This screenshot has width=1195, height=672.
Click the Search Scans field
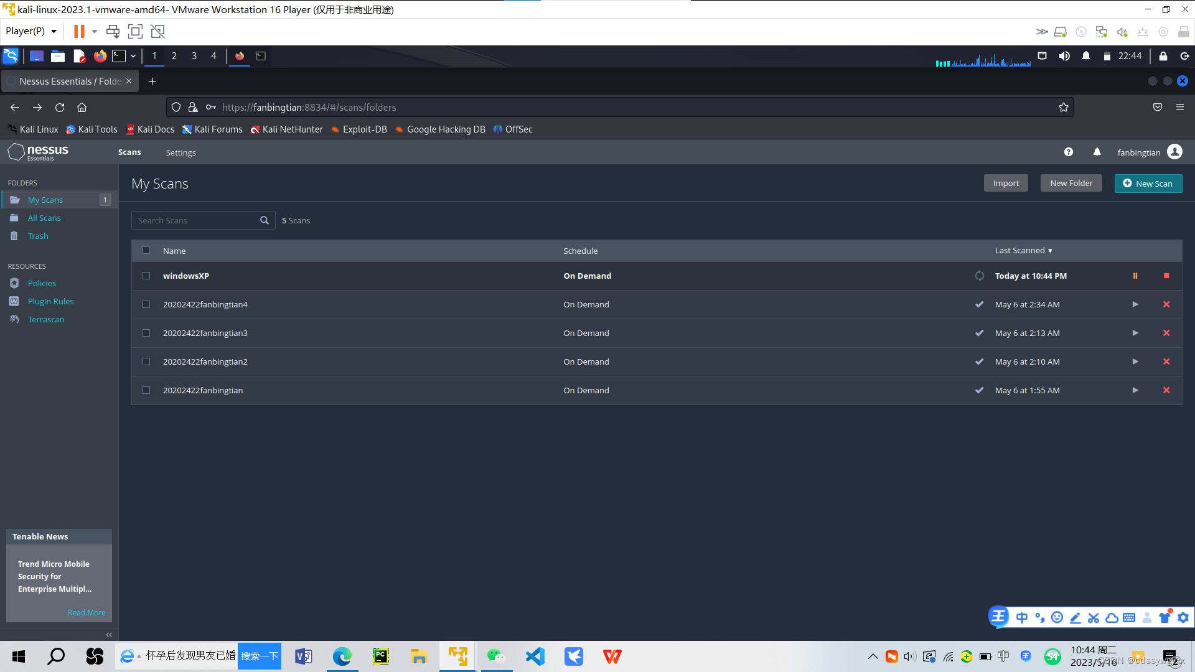(196, 220)
